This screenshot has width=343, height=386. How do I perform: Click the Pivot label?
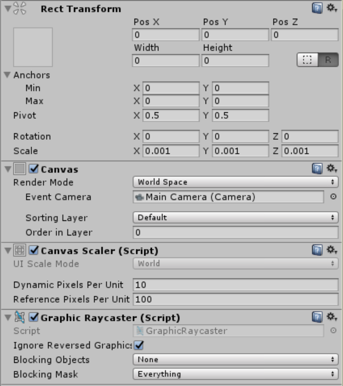pyautogui.click(x=25, y=116)
